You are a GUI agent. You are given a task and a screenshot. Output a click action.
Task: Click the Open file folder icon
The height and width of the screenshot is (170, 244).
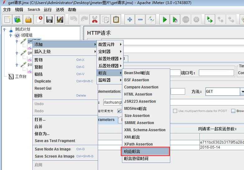(x=28, y=20)
